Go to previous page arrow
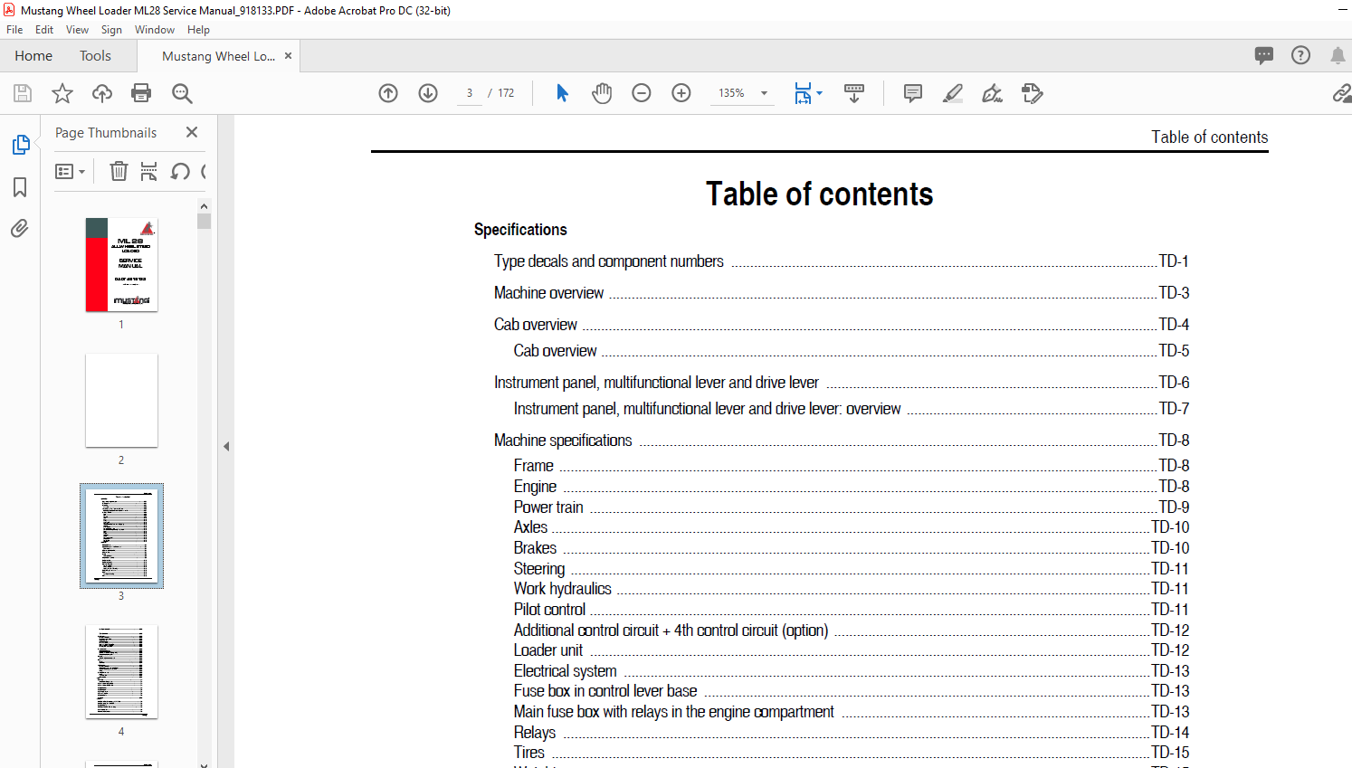Viewport: 1352px width, 768px height. click(388, 93)
